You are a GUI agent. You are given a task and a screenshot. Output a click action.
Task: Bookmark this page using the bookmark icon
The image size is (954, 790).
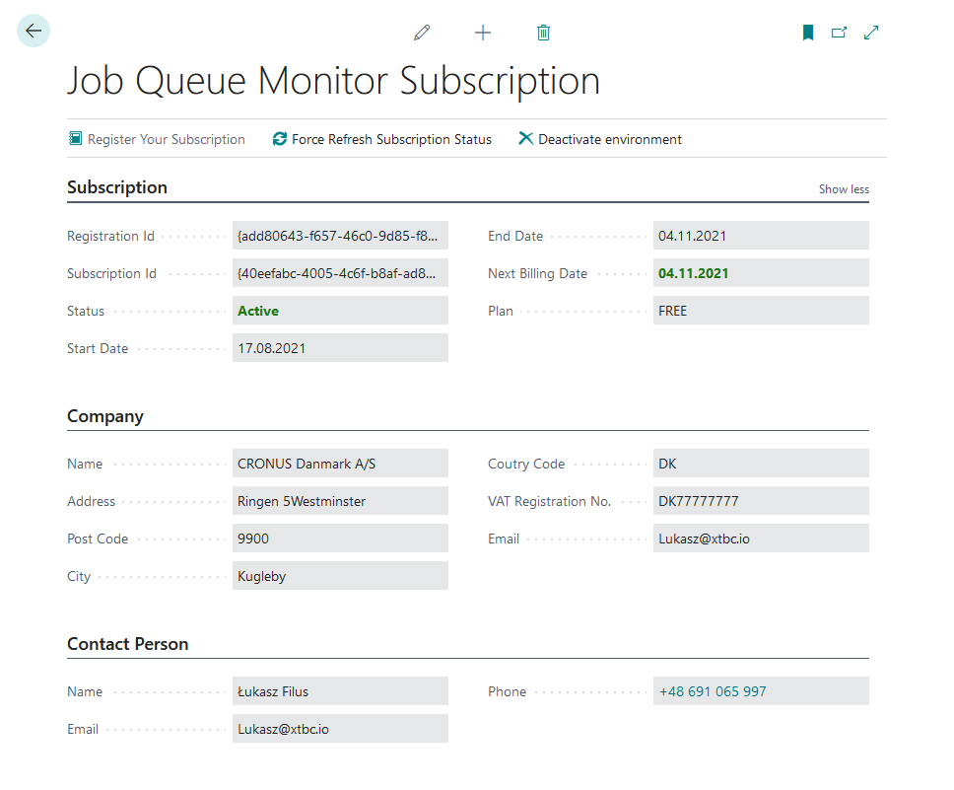(808, 32)
